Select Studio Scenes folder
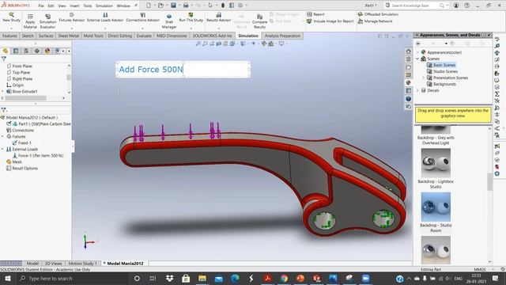 [x=443, y=71]
